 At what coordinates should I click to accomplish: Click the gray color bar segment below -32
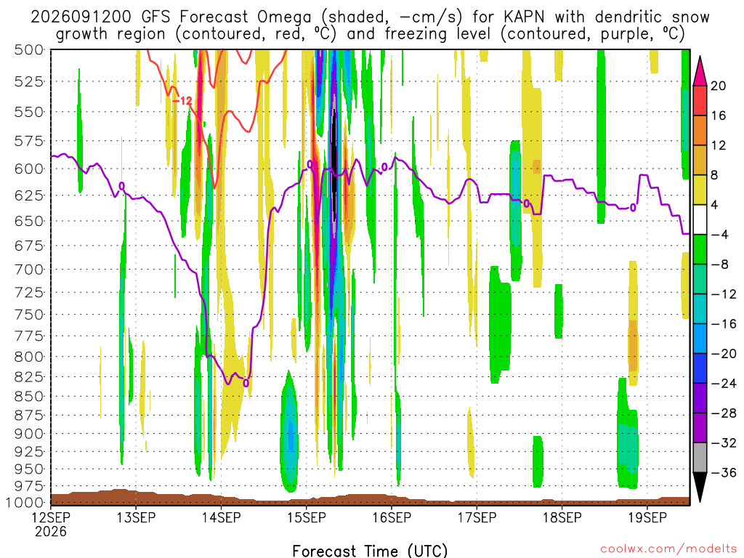pyautogui.click(x=700, y=458)
